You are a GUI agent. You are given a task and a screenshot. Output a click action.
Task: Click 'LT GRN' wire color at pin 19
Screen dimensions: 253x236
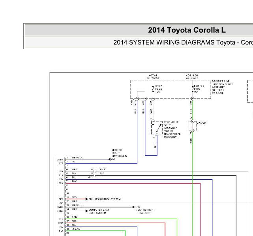(x=76, y=229)
